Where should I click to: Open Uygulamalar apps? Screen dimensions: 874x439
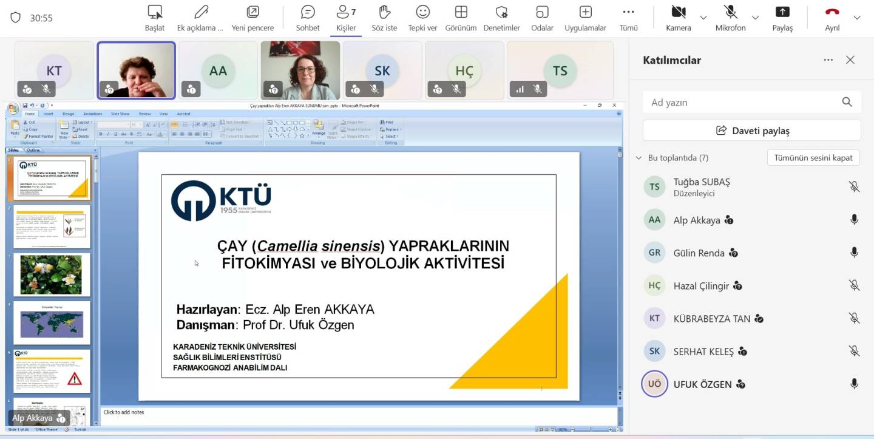[585, 18]
